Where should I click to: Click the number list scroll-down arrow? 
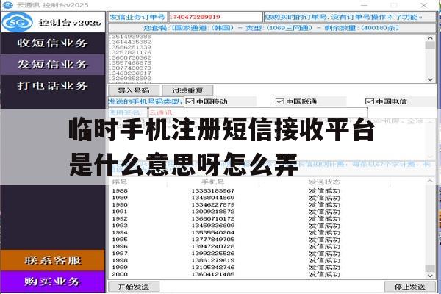click(x=430, y=79)
